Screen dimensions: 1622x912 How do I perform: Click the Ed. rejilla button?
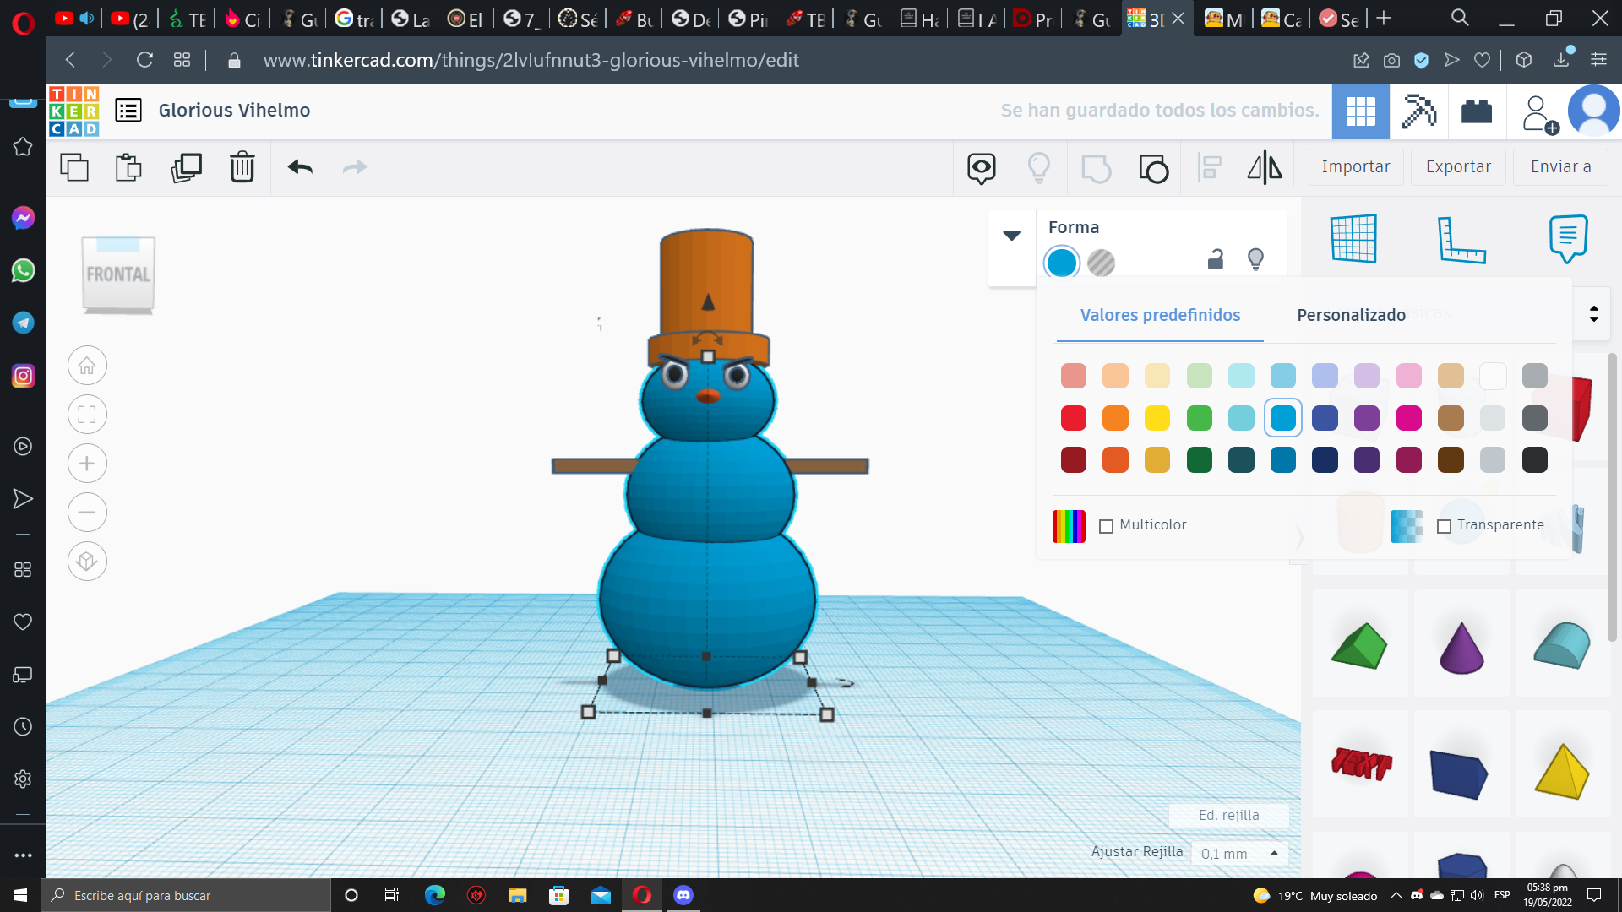1228,815
